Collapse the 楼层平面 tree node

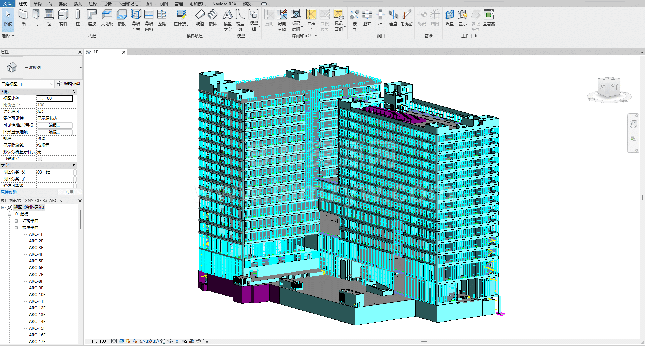coord(16,228)
